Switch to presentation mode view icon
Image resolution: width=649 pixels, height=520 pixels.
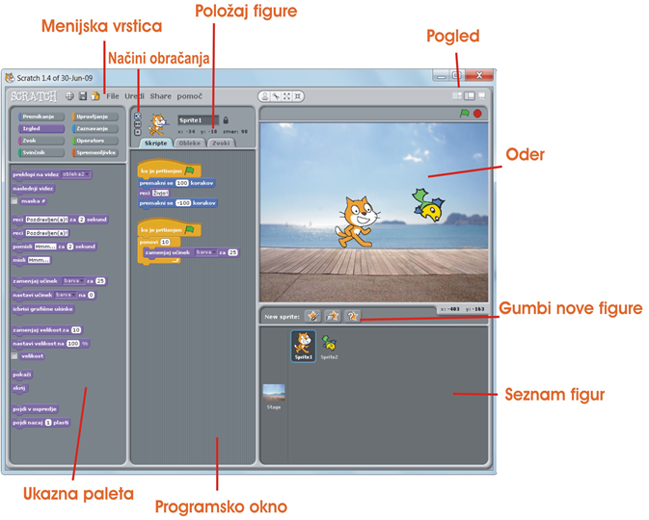pos(482,95)
